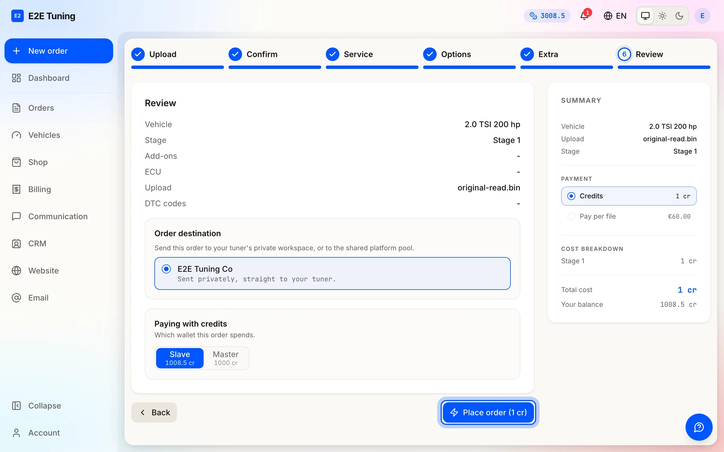Viewport: 724px width, 452px height.
Task: Open the Billing receipt icon
Action: tap(16, 189)
